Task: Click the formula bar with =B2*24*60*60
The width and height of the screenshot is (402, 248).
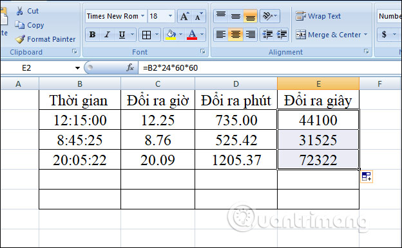Action: (270, 68)
